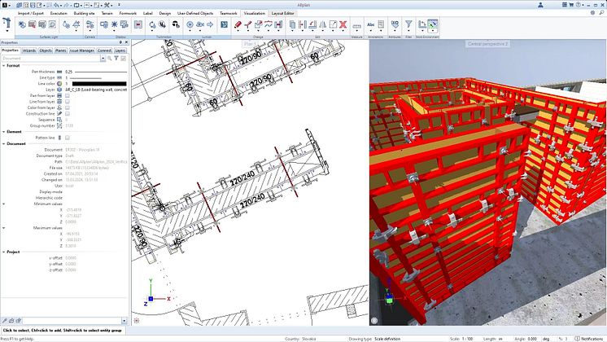This screenshot has height=342, width=607.
Task: Click the Scale 1:100 value in status bar
Action: pyautogui.click(x=467, y=339)
